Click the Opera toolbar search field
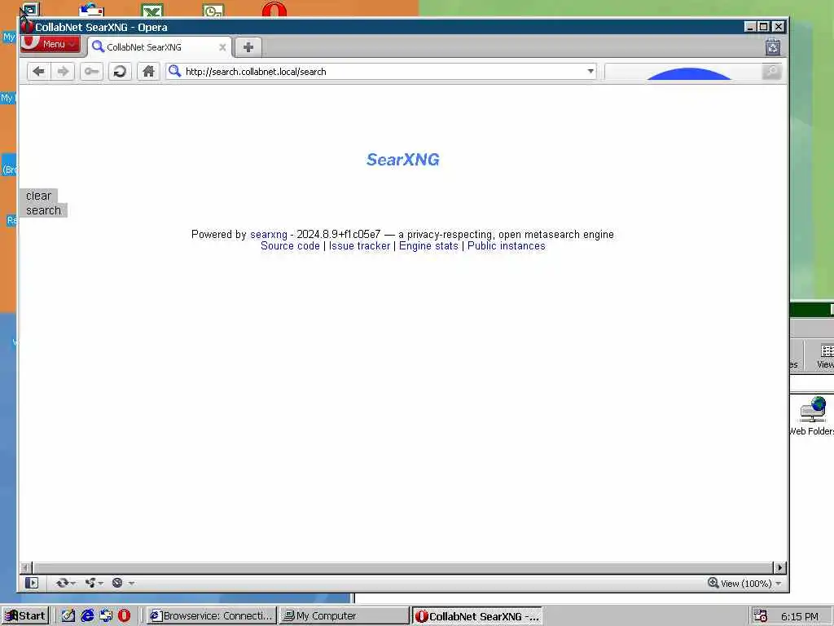The width and height of the screenshot is (834, 626). (x=683, y=72)
